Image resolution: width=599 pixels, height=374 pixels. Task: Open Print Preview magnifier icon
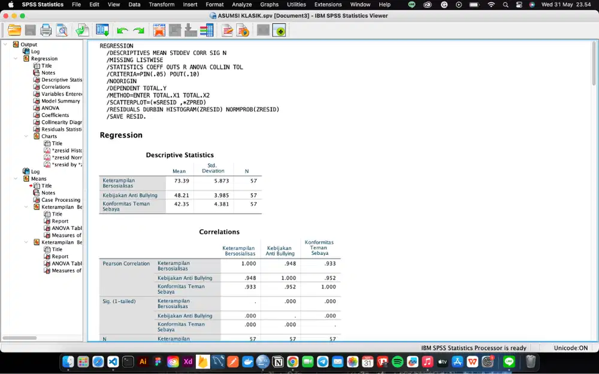(62, 30)
